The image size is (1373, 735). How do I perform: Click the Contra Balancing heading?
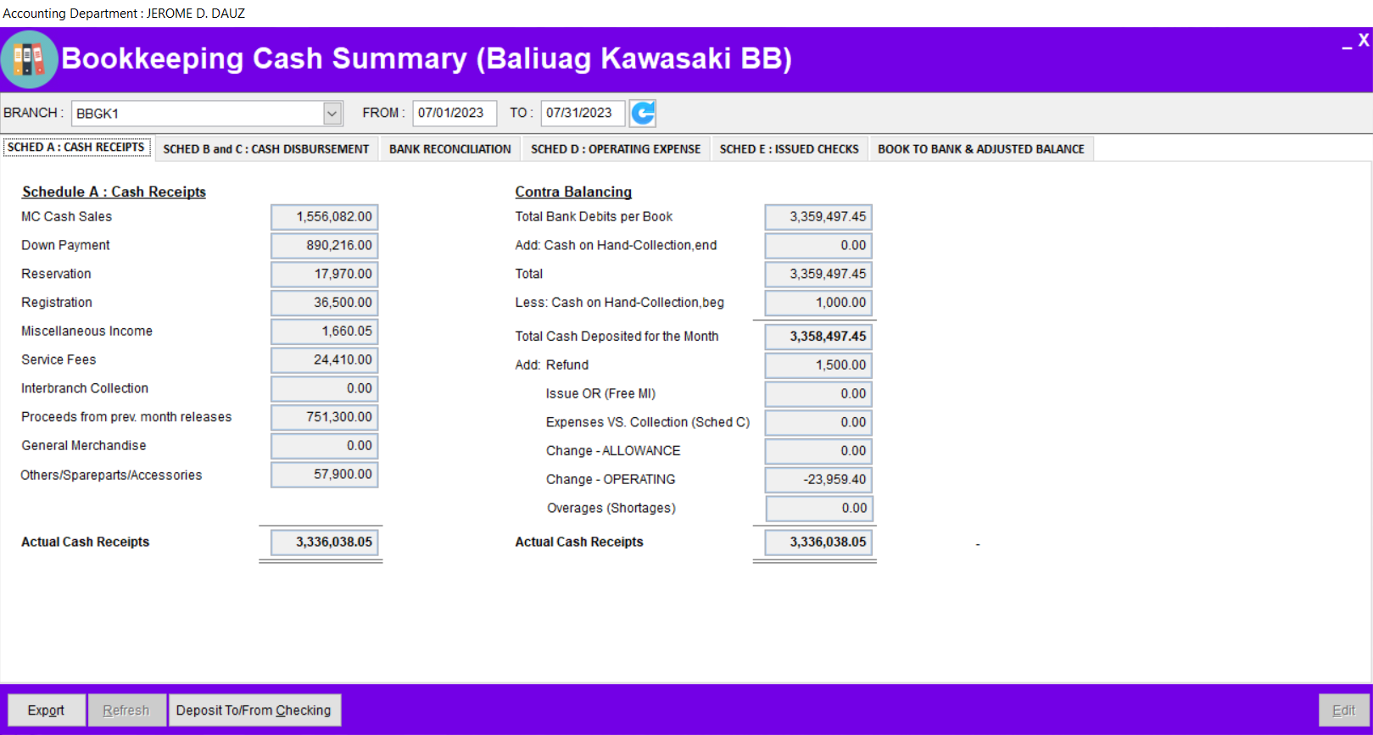tap(573, 192)
